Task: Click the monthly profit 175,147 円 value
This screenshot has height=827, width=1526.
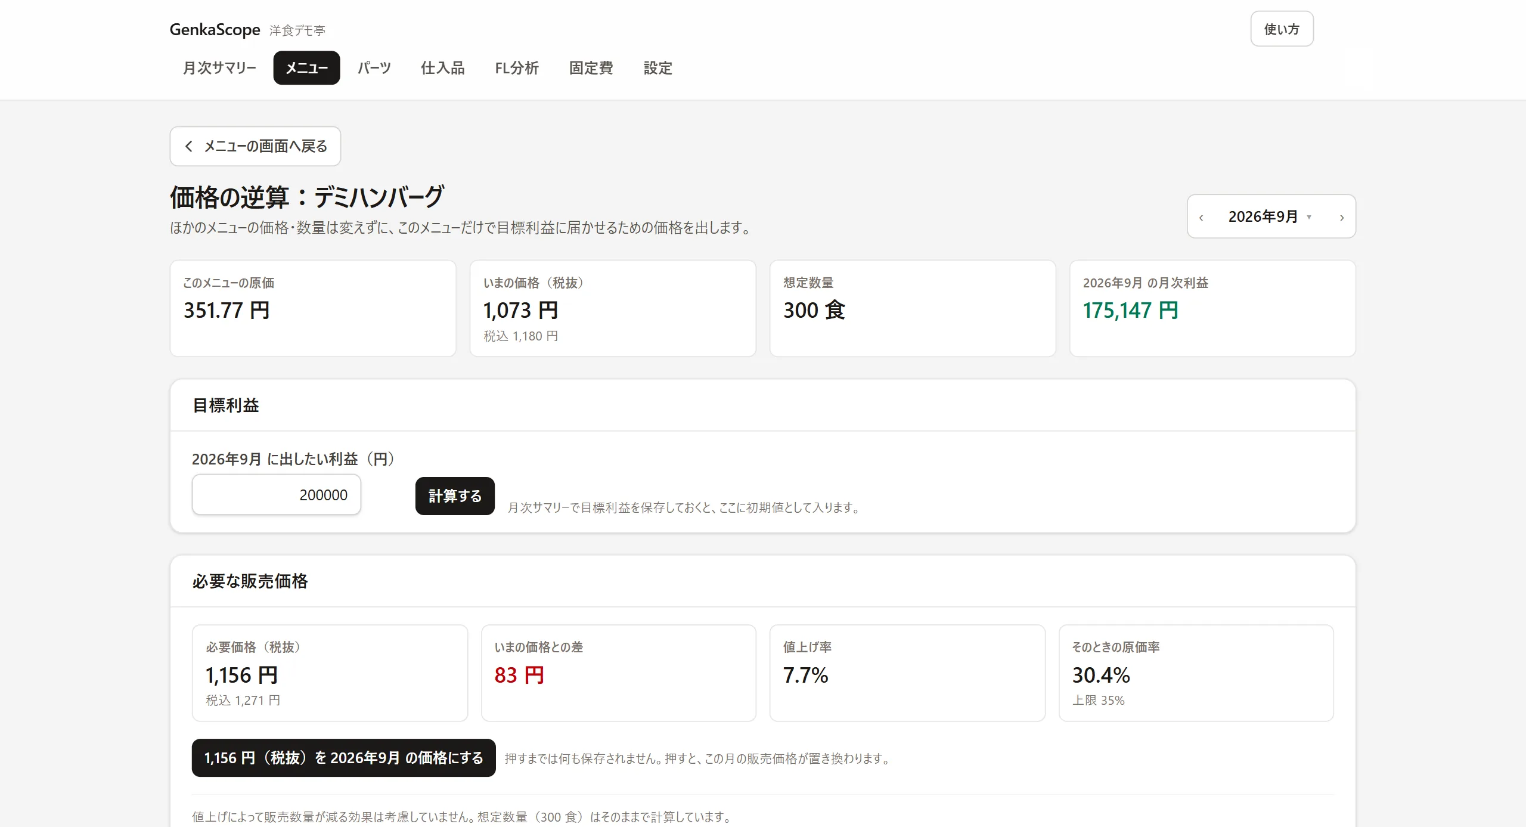Action: pos(1130,310)
